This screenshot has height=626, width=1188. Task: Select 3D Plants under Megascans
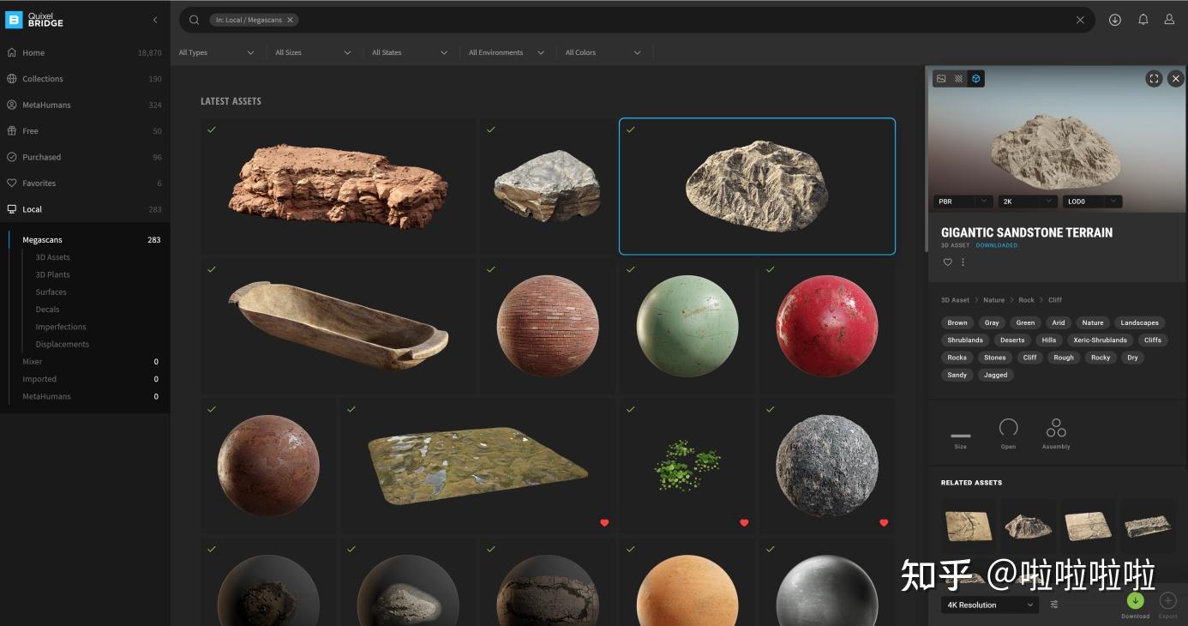point(53,274)
